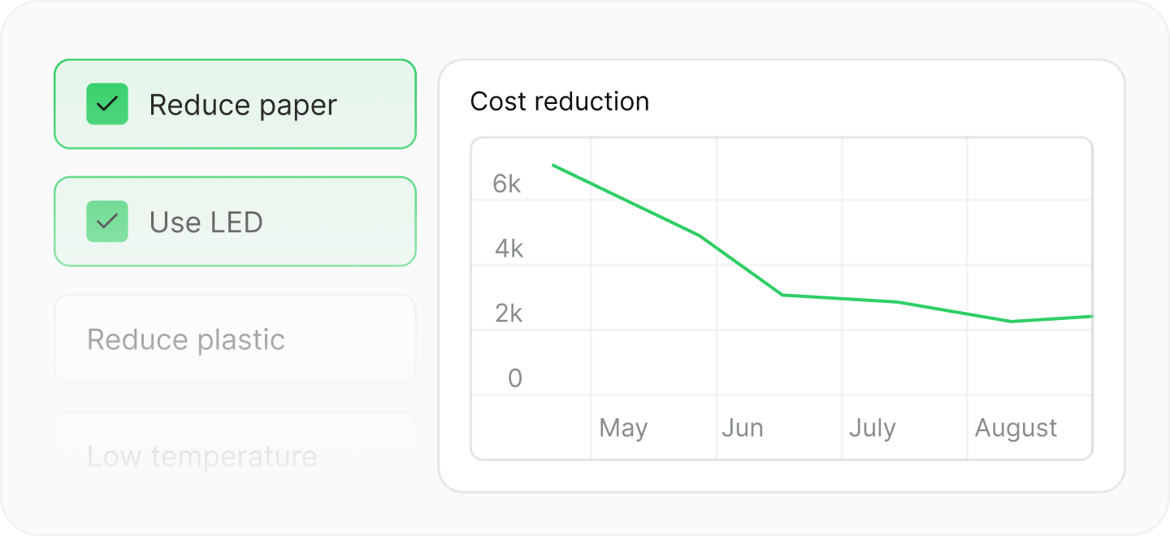Uncheck the Reduce paper checkbox
The width and height of the screenshot is (1170, 536).
point(107,104)
